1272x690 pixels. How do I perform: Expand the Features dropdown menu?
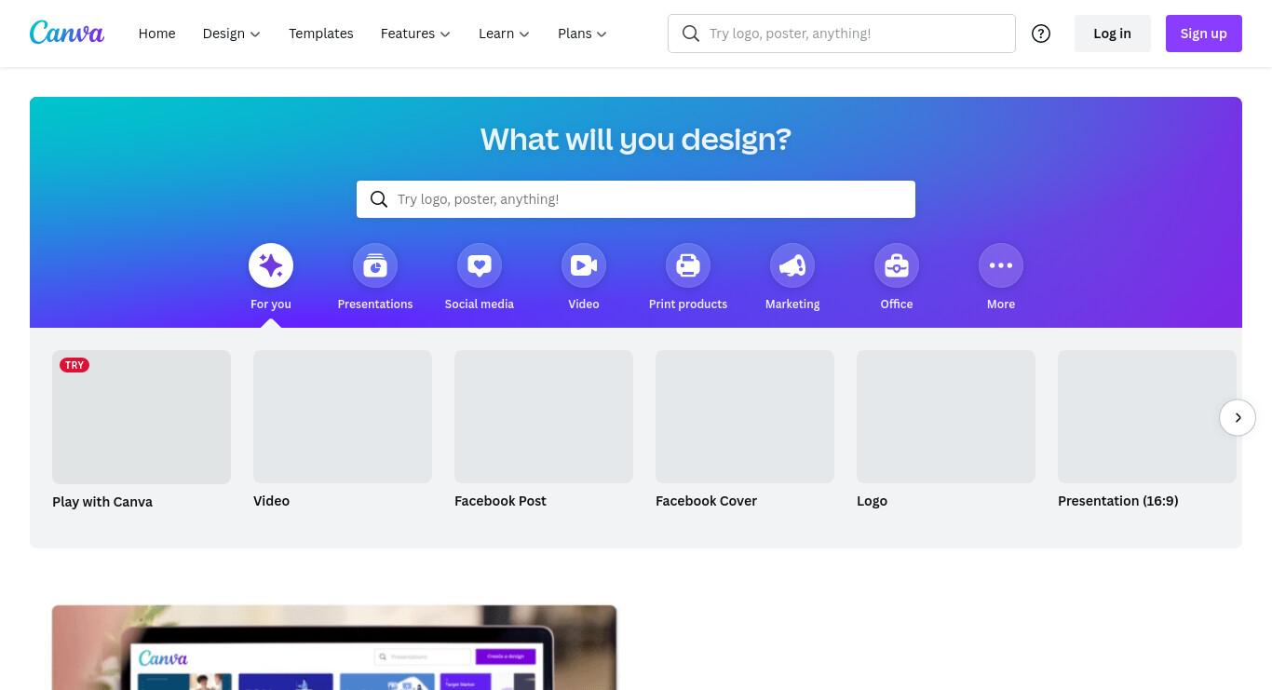pyautogui.click(x=415, y=34)
